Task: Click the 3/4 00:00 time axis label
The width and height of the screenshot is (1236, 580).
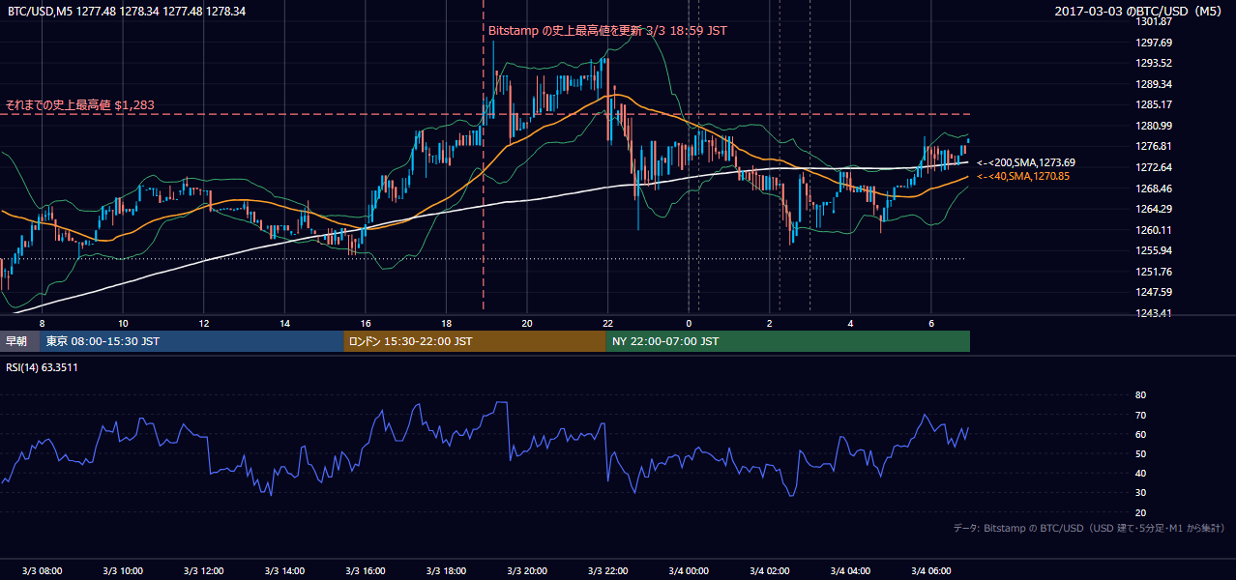Action: click(x=691, y=571)
